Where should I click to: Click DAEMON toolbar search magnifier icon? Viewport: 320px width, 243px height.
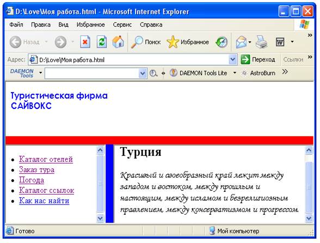pyautogui.click(x=153, y=73)
